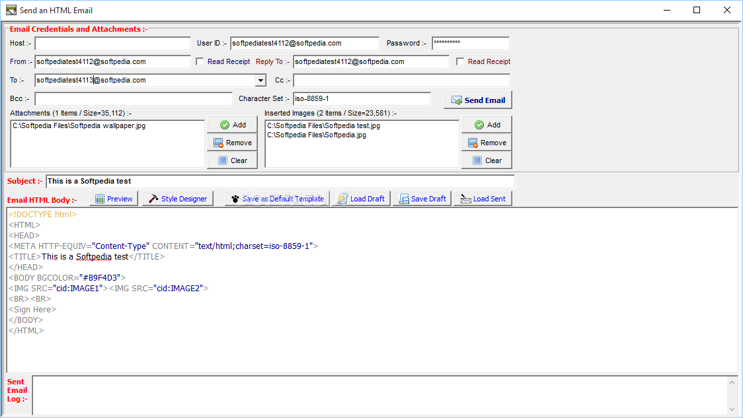Click the Sign Here line in editor
Screen dimensions: 743x418
pos(32,310)
